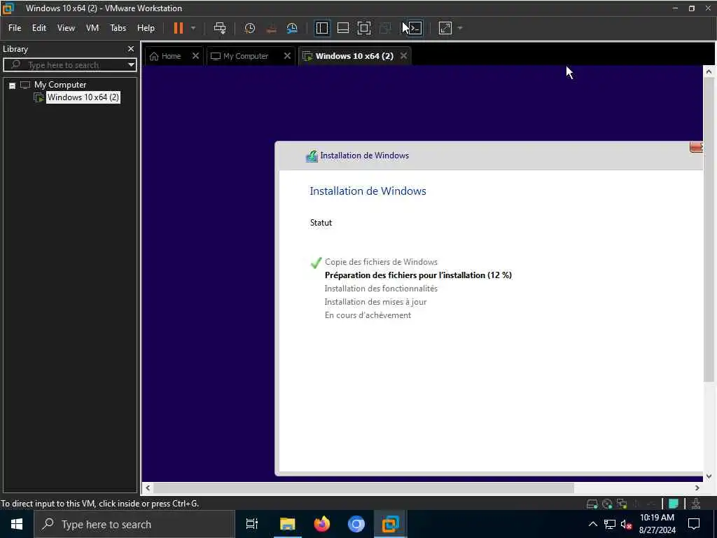The height and width of the screenshot is (538, 717).
Task: Click the Windows taskbar search box
Action: pyautogui.click(x=134, y=524)
